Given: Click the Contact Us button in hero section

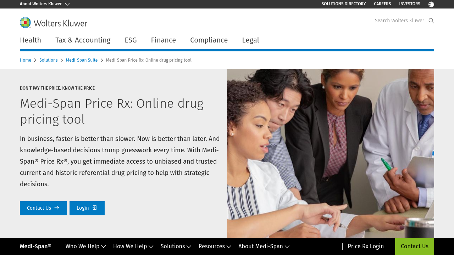Looking at the screenshot, I should click(43, 208).
